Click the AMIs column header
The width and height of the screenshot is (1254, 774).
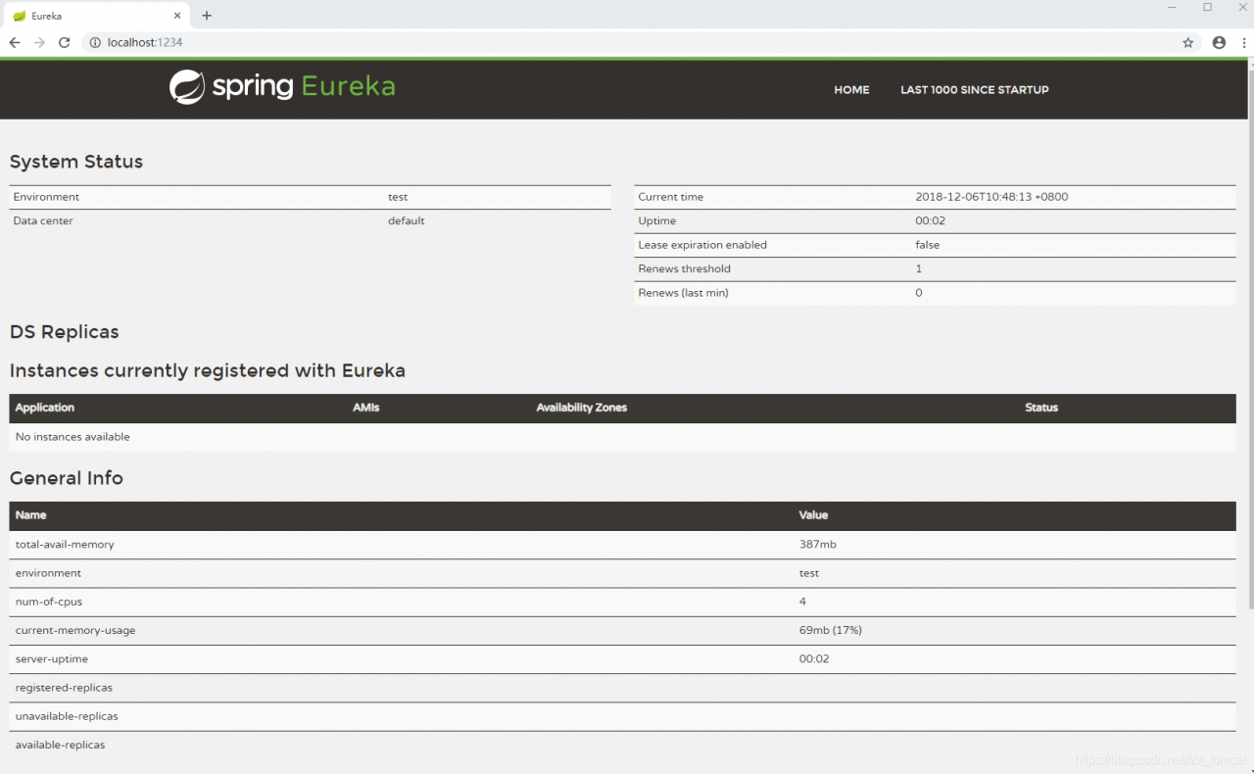point(366,408)
